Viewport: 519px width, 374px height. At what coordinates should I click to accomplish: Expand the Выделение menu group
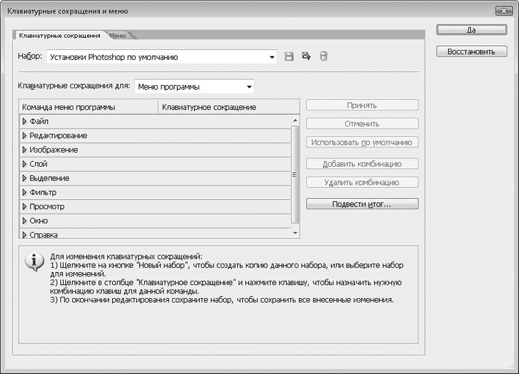(25, 179)
